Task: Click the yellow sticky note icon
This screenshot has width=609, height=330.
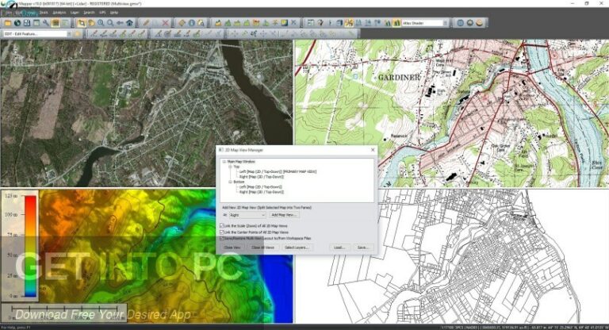Action: pyautogui.click(x=285, y=23)
